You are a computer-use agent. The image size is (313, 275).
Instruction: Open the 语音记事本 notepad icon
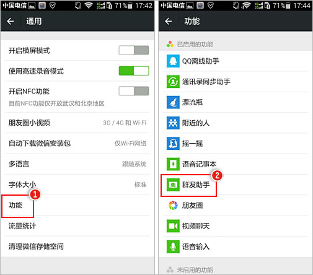click(173, 164)
